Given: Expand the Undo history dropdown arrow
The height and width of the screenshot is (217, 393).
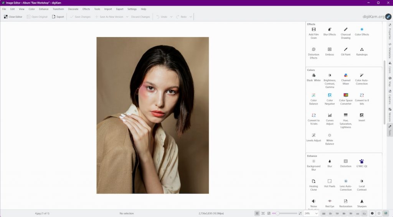Looking at the screenshot, I should 172,17.
